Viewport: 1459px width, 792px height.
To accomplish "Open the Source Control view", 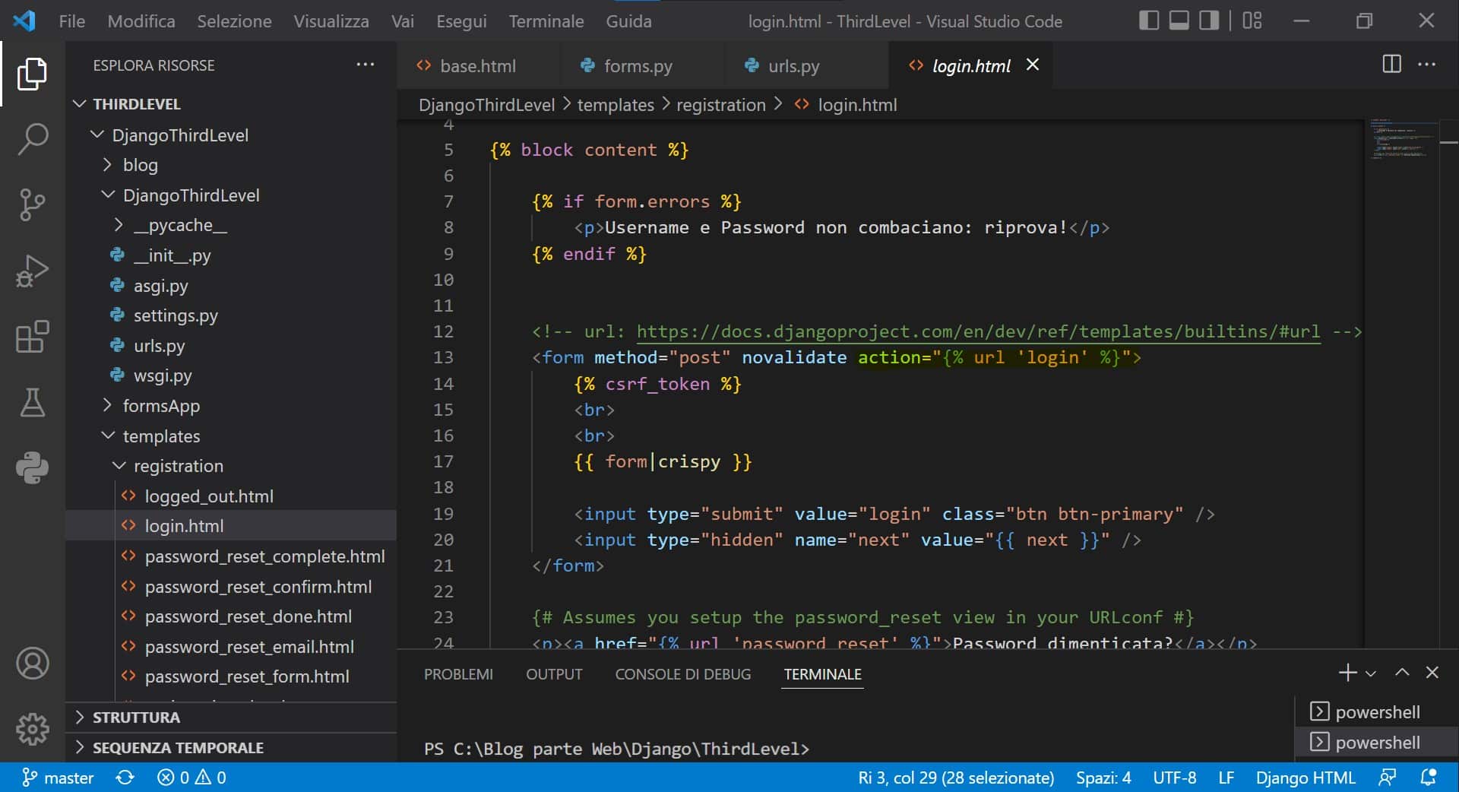I will 32,204.
